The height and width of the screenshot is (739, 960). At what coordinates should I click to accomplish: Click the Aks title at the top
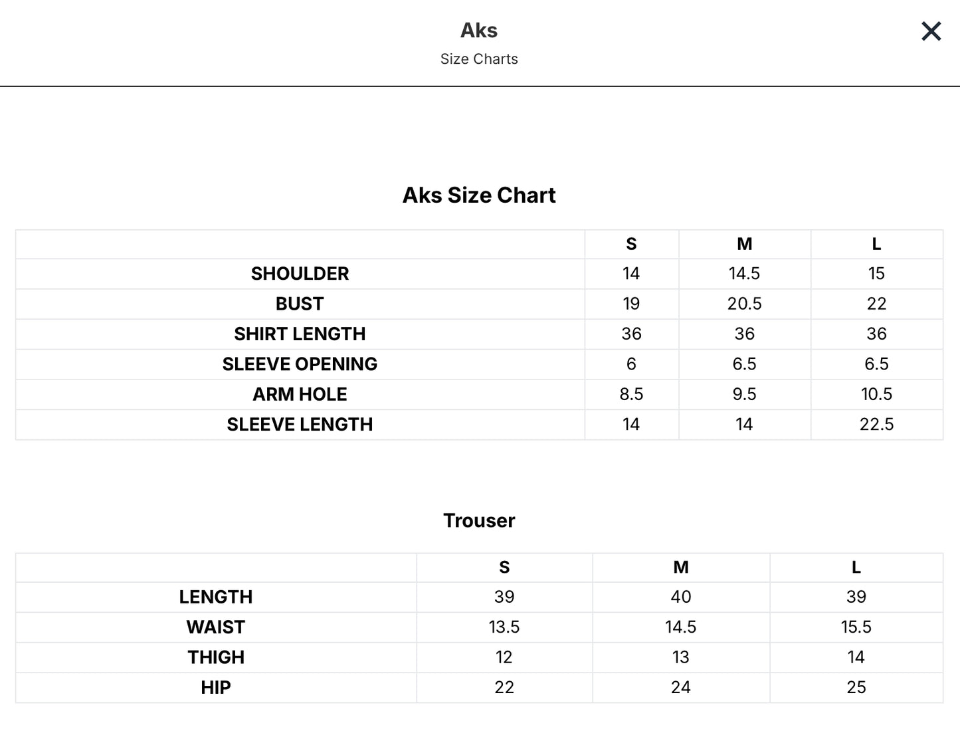point(479,30)
